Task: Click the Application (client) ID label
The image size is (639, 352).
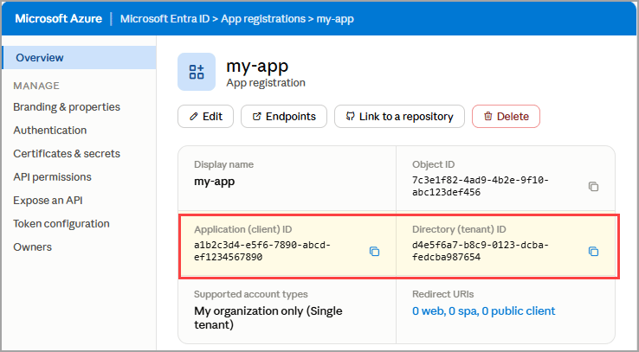Action: tap(243, 229)
